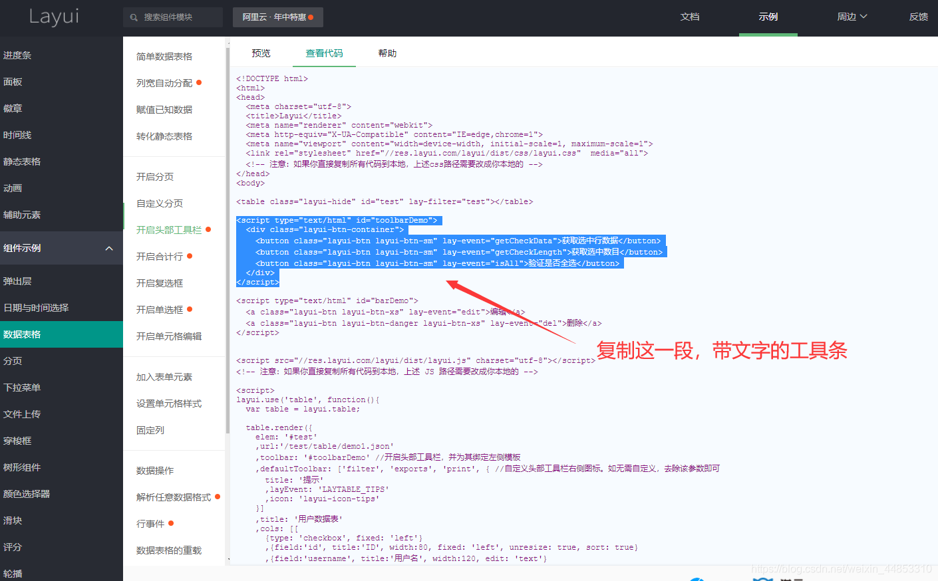Switch to the 预览 tab
The height and width of the screenshot is (581, 938).
(261, 53)
